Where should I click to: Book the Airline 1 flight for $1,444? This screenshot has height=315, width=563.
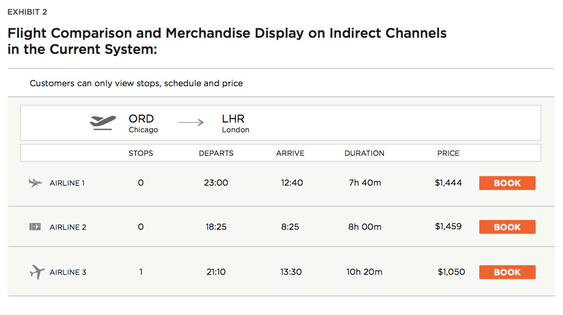click(507, 183)
